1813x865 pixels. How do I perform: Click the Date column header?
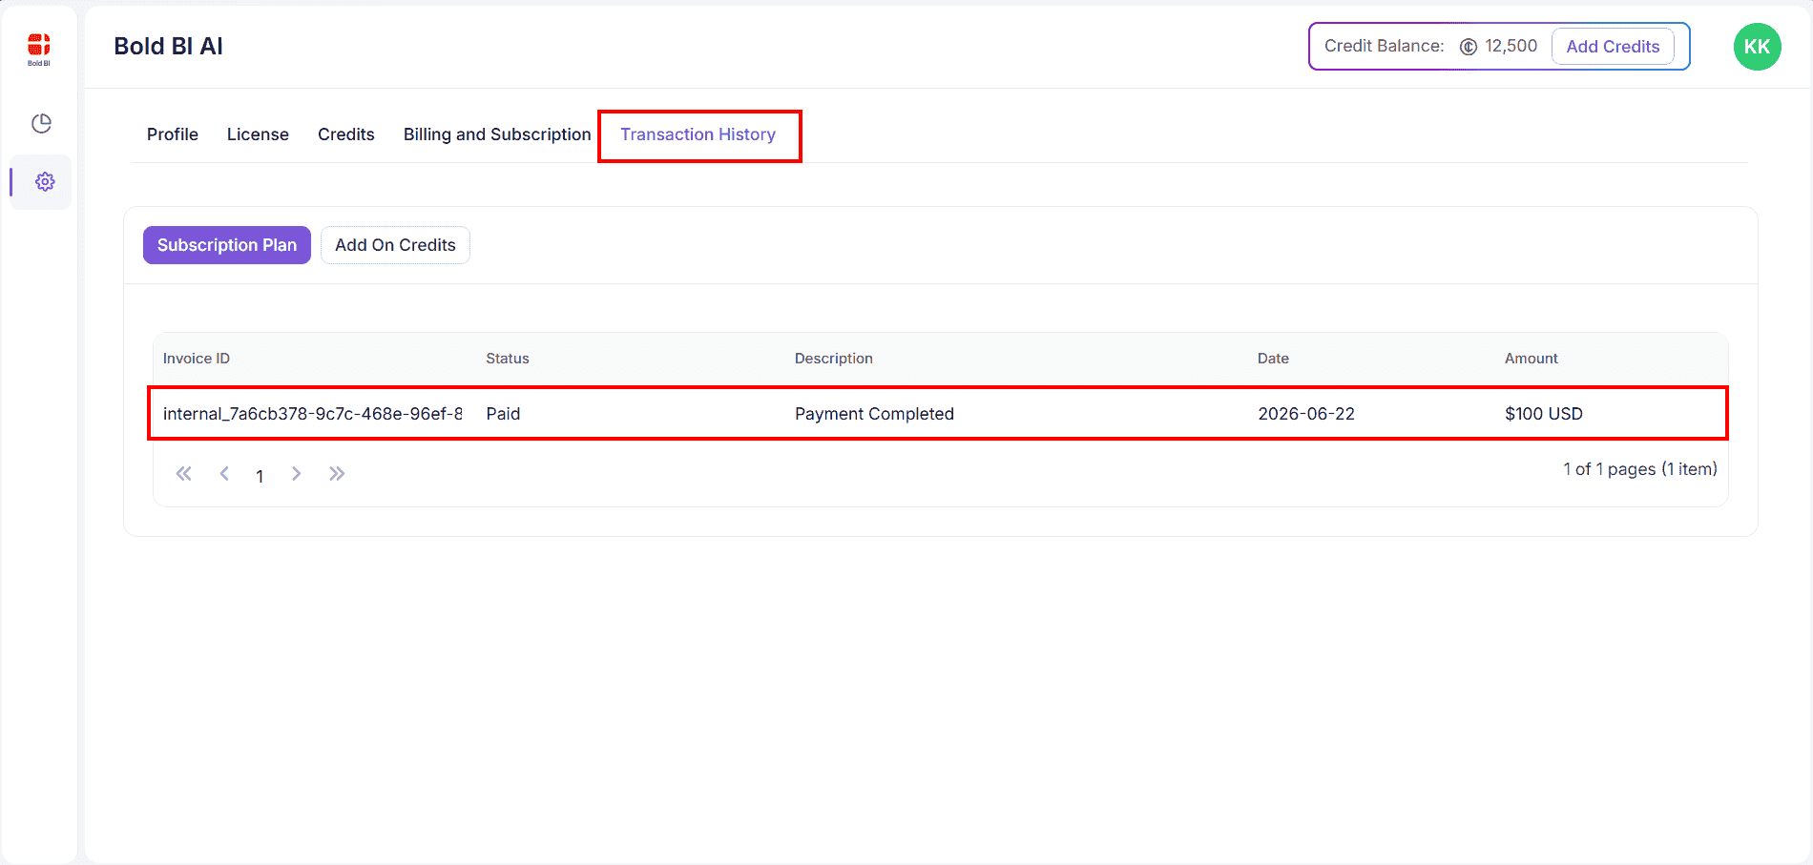click(x=1273, y=359)
